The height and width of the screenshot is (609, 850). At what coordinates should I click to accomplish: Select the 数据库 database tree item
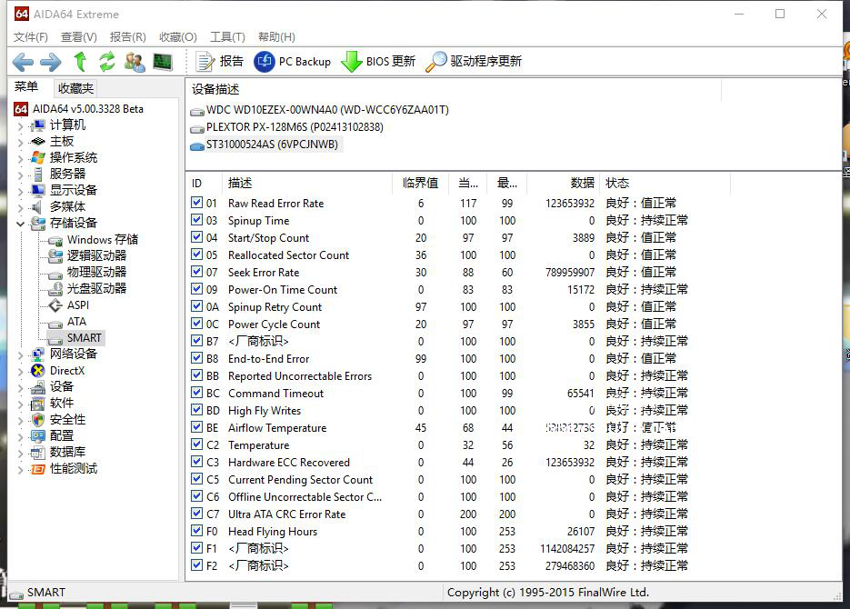point(58,452)
